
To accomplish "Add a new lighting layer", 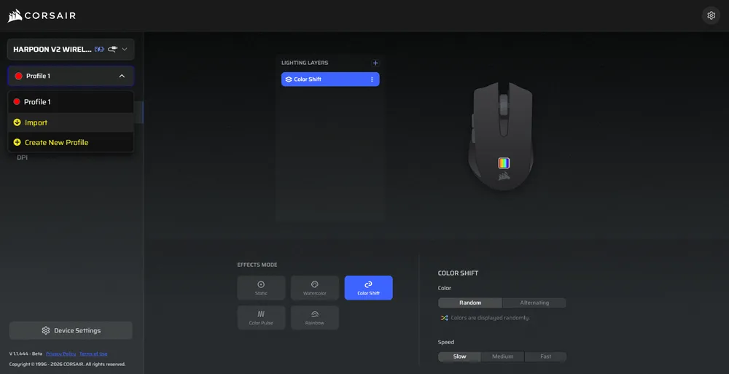I will (375, 63).
